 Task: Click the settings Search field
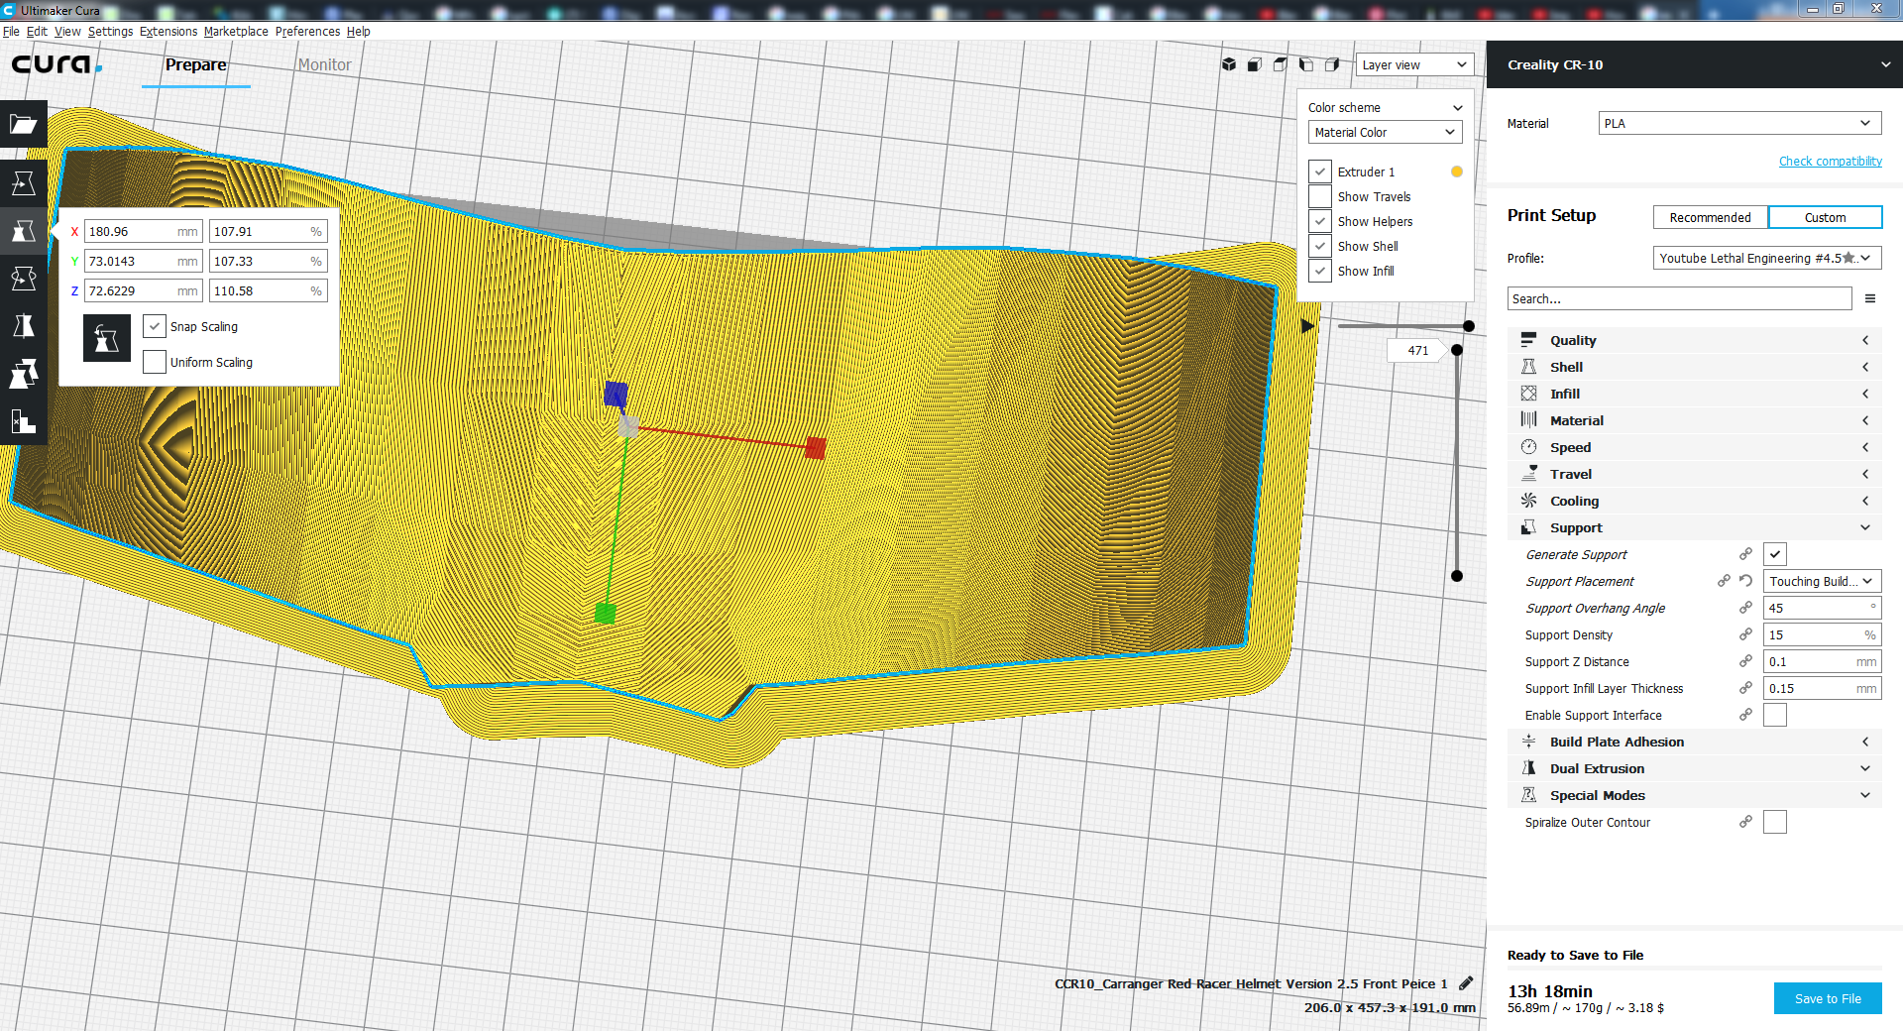(1680, 298)
